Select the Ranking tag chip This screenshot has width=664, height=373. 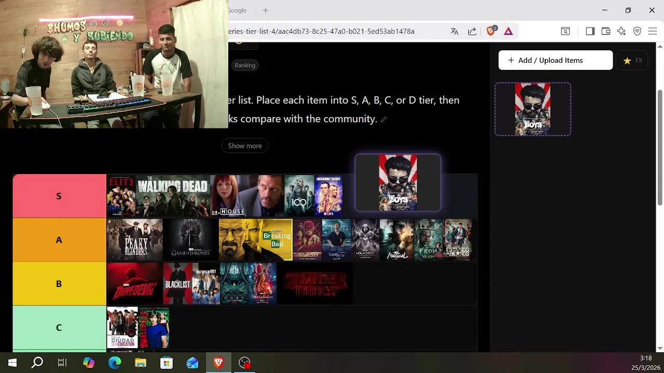click(245, 65)
